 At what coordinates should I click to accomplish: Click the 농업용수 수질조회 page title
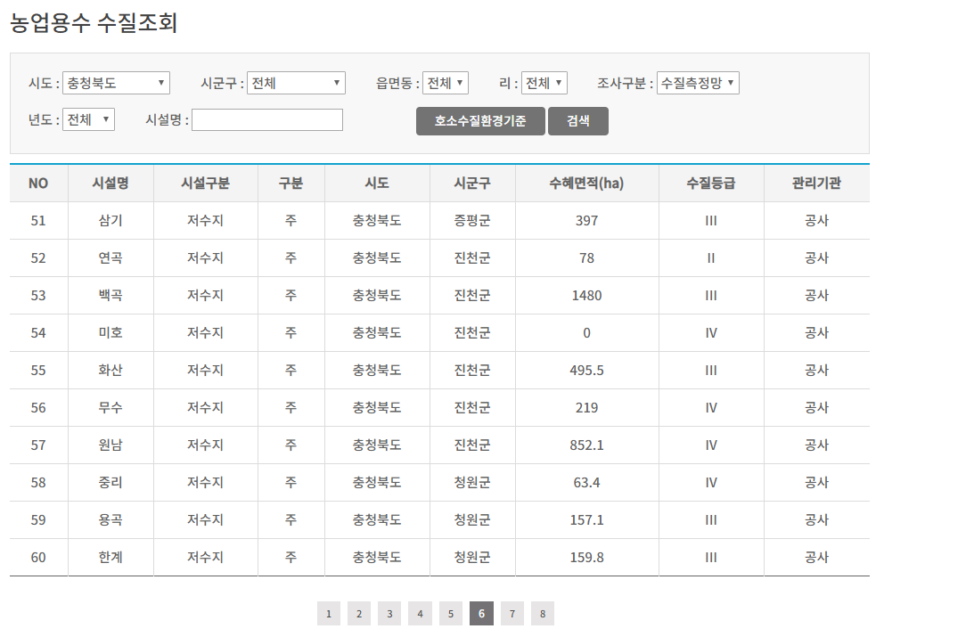[x=94, y=23]
